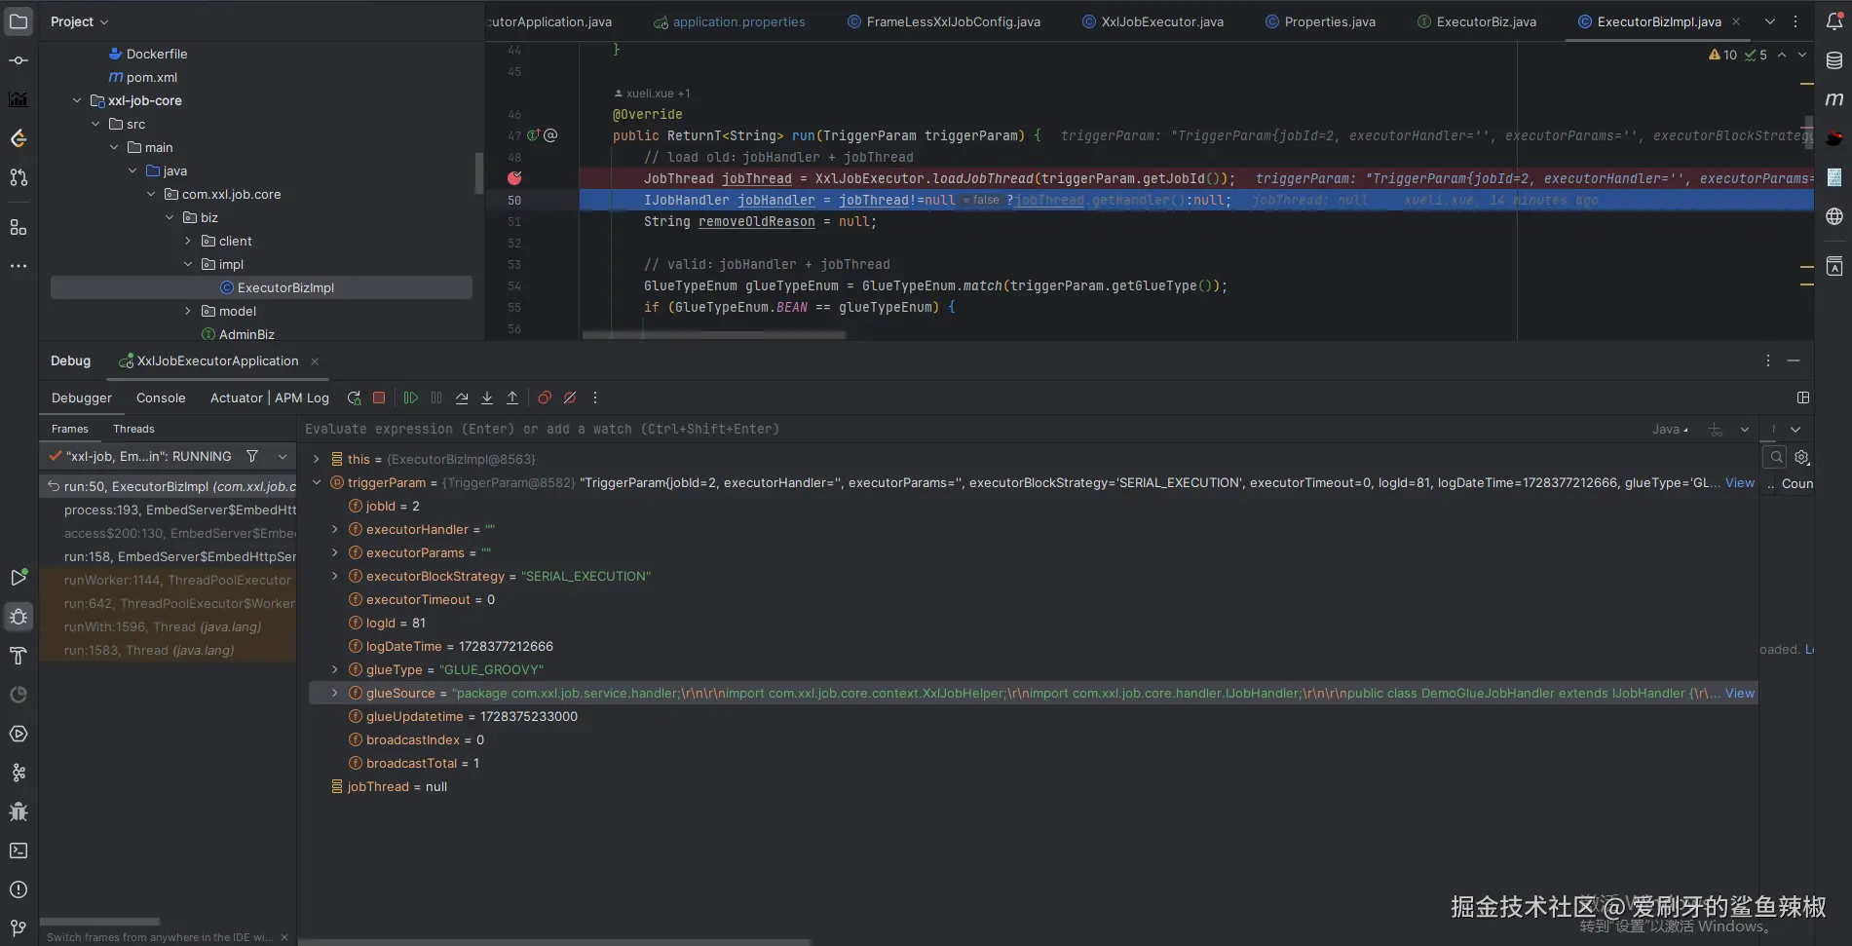The image size is (1852, 946).
Task: Resume the paused program
Action: click(411, 397)
